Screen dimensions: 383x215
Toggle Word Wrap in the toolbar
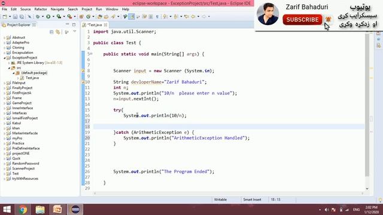(138, 17)
